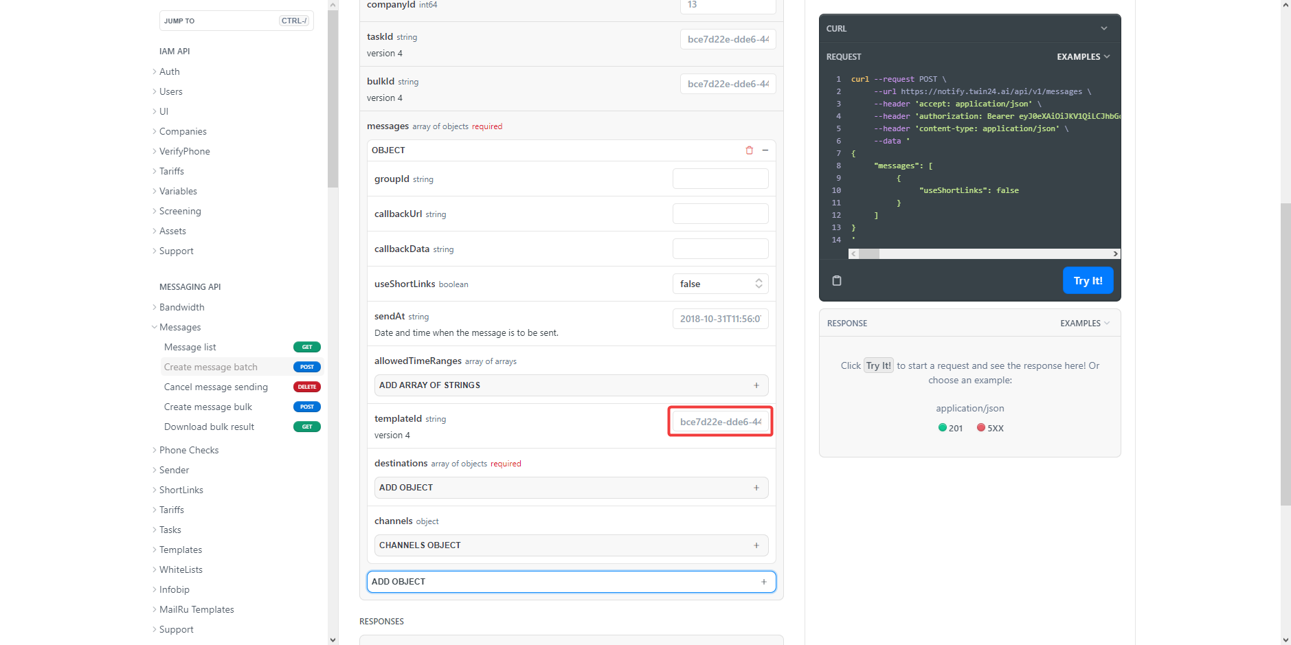Click plus icon in destinations ADD OBJECT
The height and width of the screenshot is (645, 1291).
(x=756, y=488)
